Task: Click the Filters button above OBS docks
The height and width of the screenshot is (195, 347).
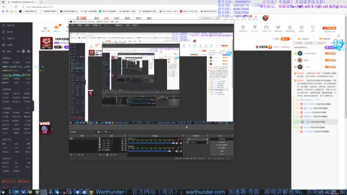Action: [x=108, y=132]
